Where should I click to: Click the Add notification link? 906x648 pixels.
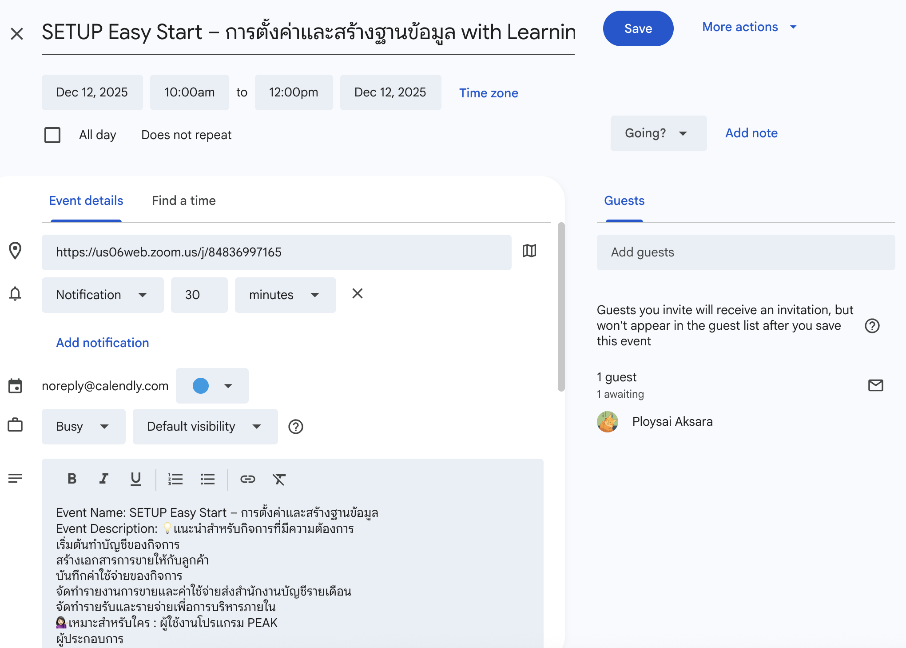103,343
